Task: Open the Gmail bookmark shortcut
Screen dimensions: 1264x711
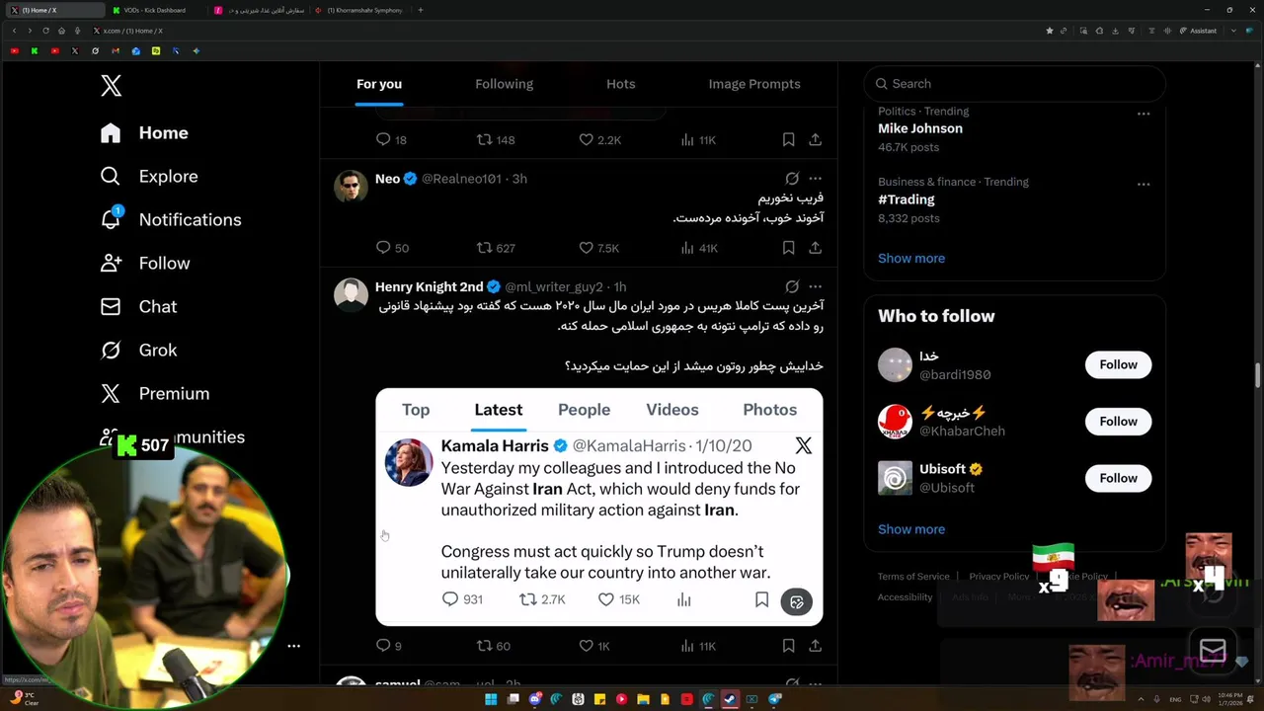Action: [116, 50]
